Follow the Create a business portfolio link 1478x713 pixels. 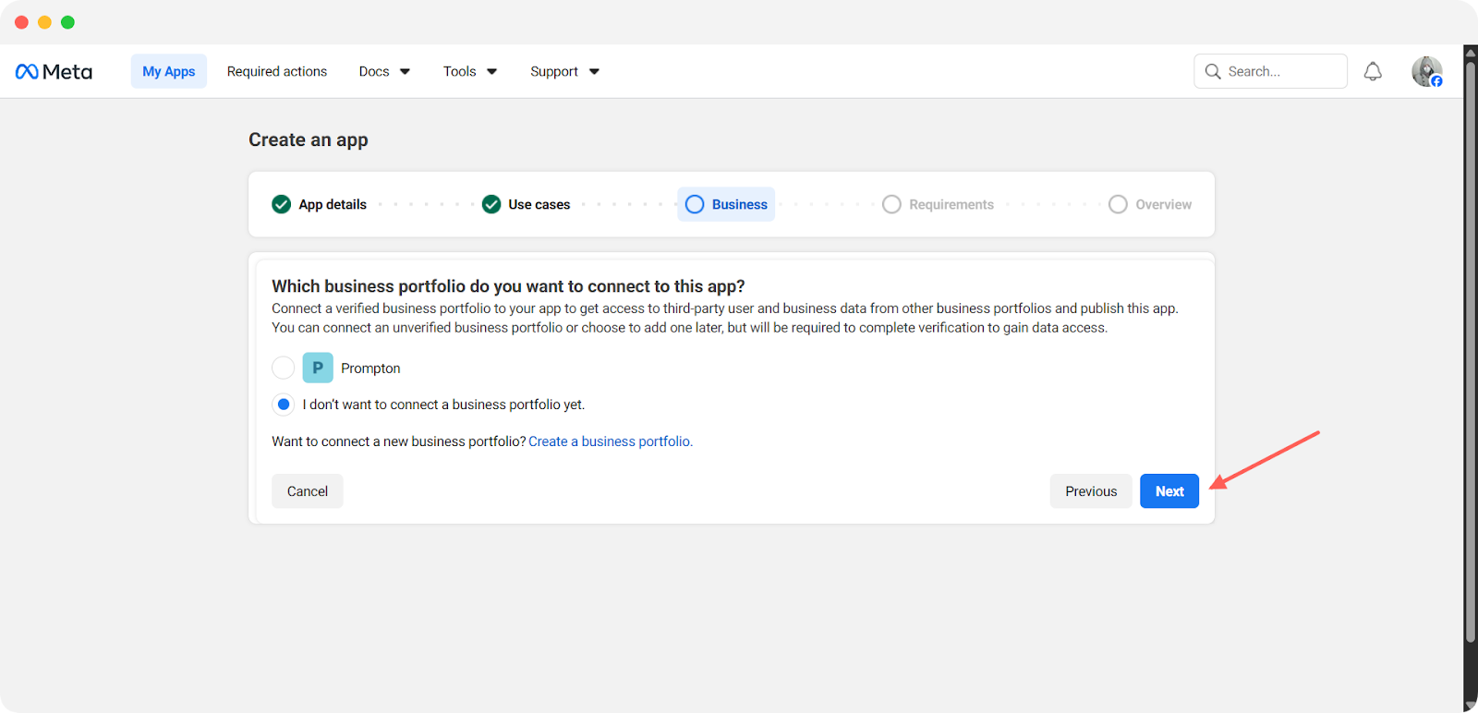(610, 441)
